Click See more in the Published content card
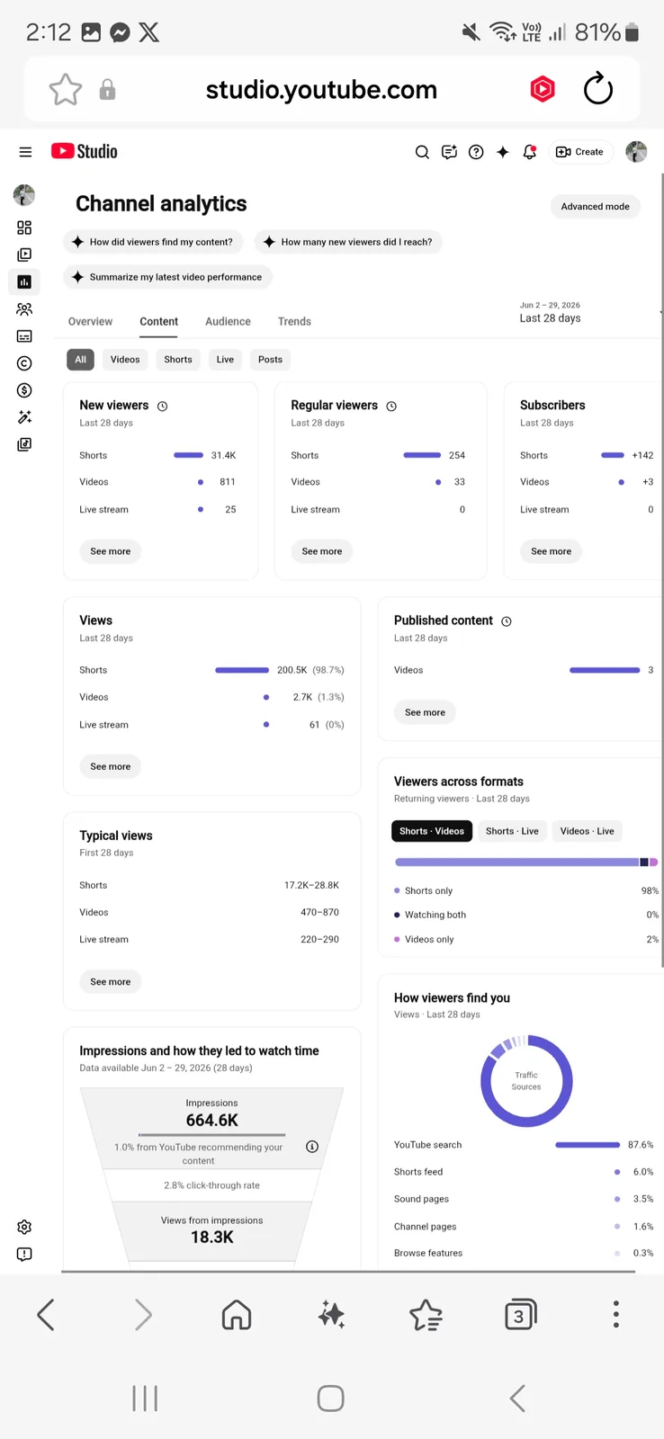This screenshot has height=1439, width=664. point(426,712)
